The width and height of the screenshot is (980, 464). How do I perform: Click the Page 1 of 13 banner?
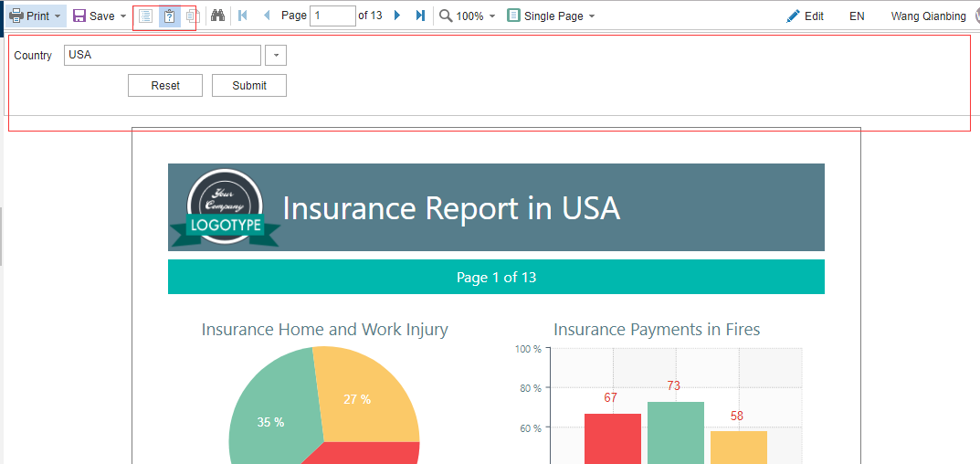[496, 277]
